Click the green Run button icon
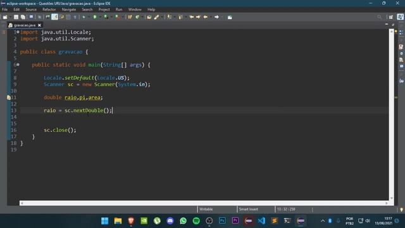 pyautogui.click(x=95, y=17)
